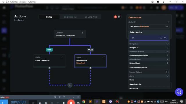186x104 pixels.
Task: Open Action 2 options in Define Action
Action: pyautogui.click(x=168, y=22)
